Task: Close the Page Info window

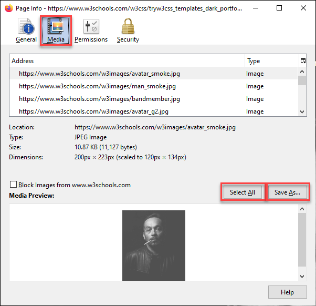Action: click(x=303, y=8)
